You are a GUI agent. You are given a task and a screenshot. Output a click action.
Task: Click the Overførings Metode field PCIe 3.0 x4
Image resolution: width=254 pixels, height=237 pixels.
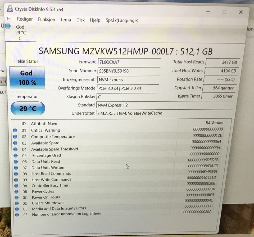[128, 88]
